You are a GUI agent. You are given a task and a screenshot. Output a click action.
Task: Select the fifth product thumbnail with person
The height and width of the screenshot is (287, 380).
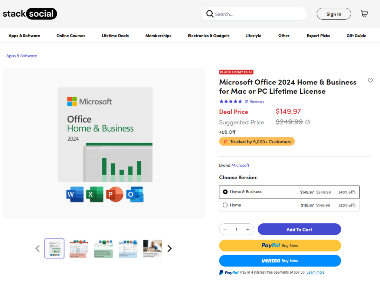coord(153,248)
